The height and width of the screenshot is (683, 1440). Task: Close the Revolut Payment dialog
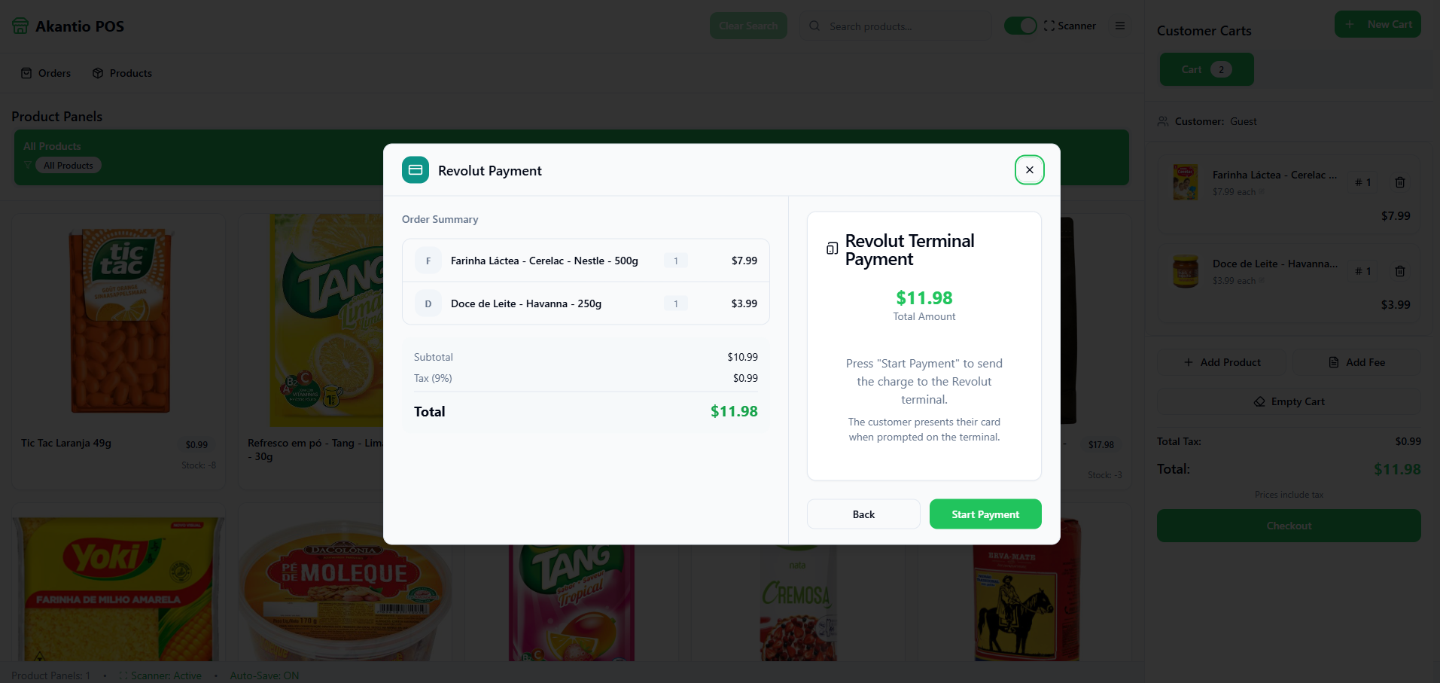coord(1029,170)
